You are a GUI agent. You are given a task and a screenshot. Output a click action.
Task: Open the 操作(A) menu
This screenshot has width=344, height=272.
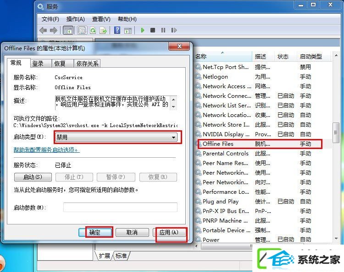click(x=76, y=19)
